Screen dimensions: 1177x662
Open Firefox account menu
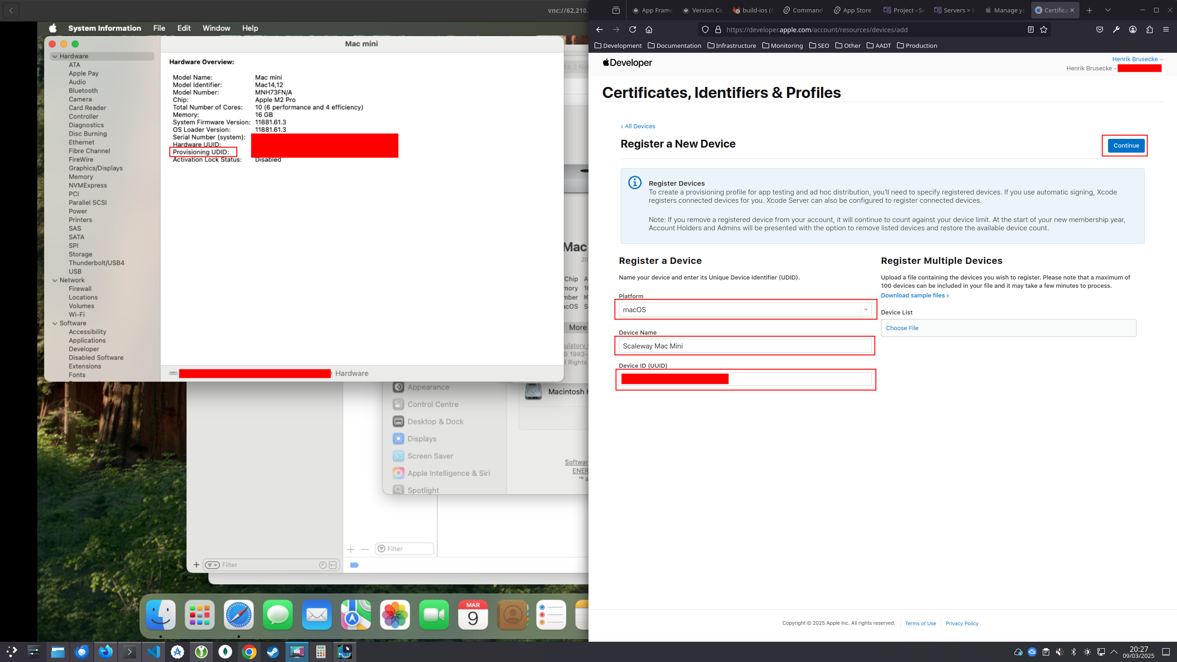(1133, 29)
